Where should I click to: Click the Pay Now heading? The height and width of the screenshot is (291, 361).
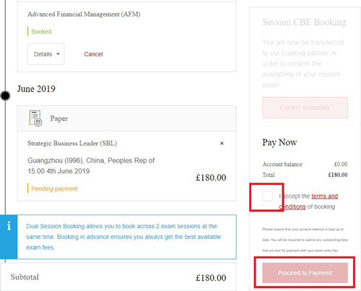279,142
